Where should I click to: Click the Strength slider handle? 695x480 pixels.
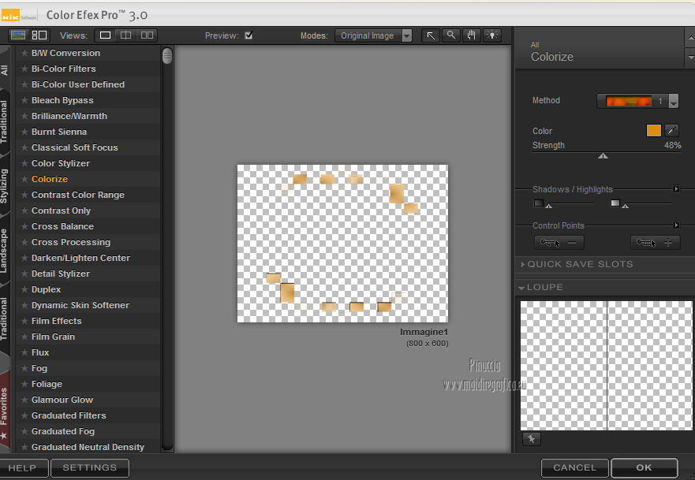pos(603,156)
